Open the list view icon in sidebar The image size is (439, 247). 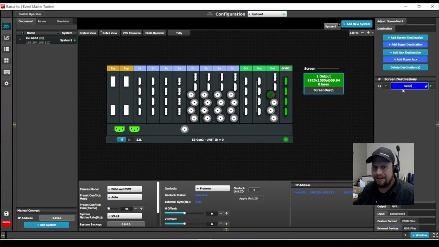tap(6, 49)
